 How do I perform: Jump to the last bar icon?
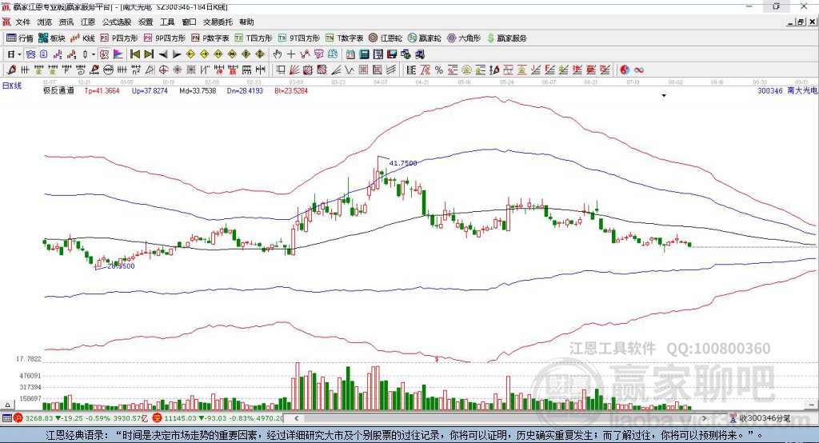coord(149,54)
